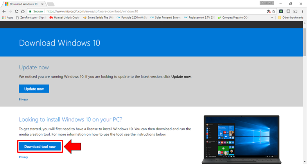Image resolution: width=307 pixels, height=168 pixels.
Task: Expand hidden bookmarks with the double chevron
Action: [272, 18]
